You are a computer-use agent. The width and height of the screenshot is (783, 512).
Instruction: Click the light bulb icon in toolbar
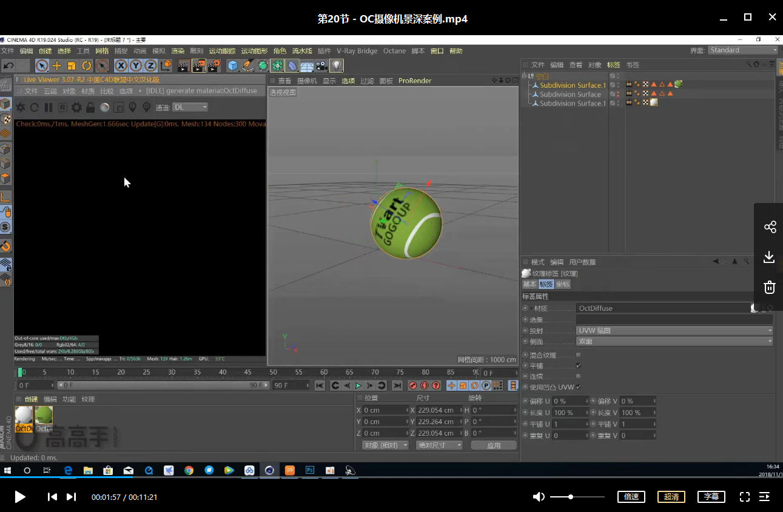pos(337,65)
